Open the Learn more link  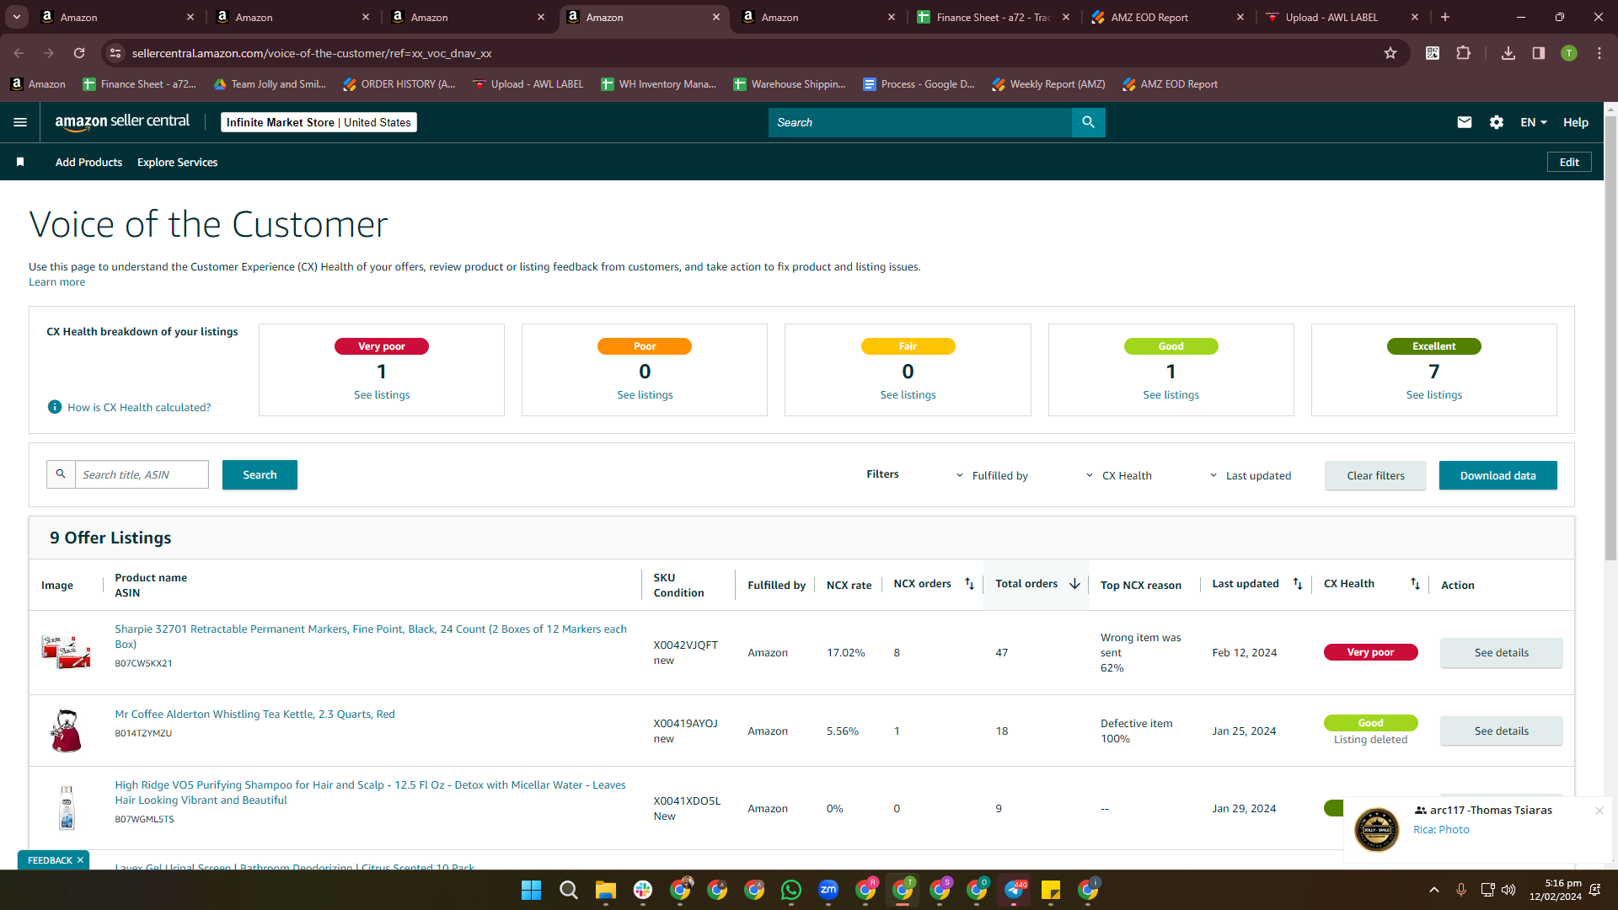tap(56, 282)
